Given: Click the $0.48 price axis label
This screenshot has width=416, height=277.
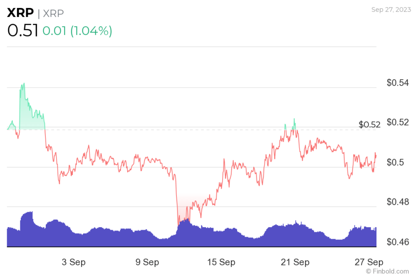Looking at the screenshot, I should point(398,202).
